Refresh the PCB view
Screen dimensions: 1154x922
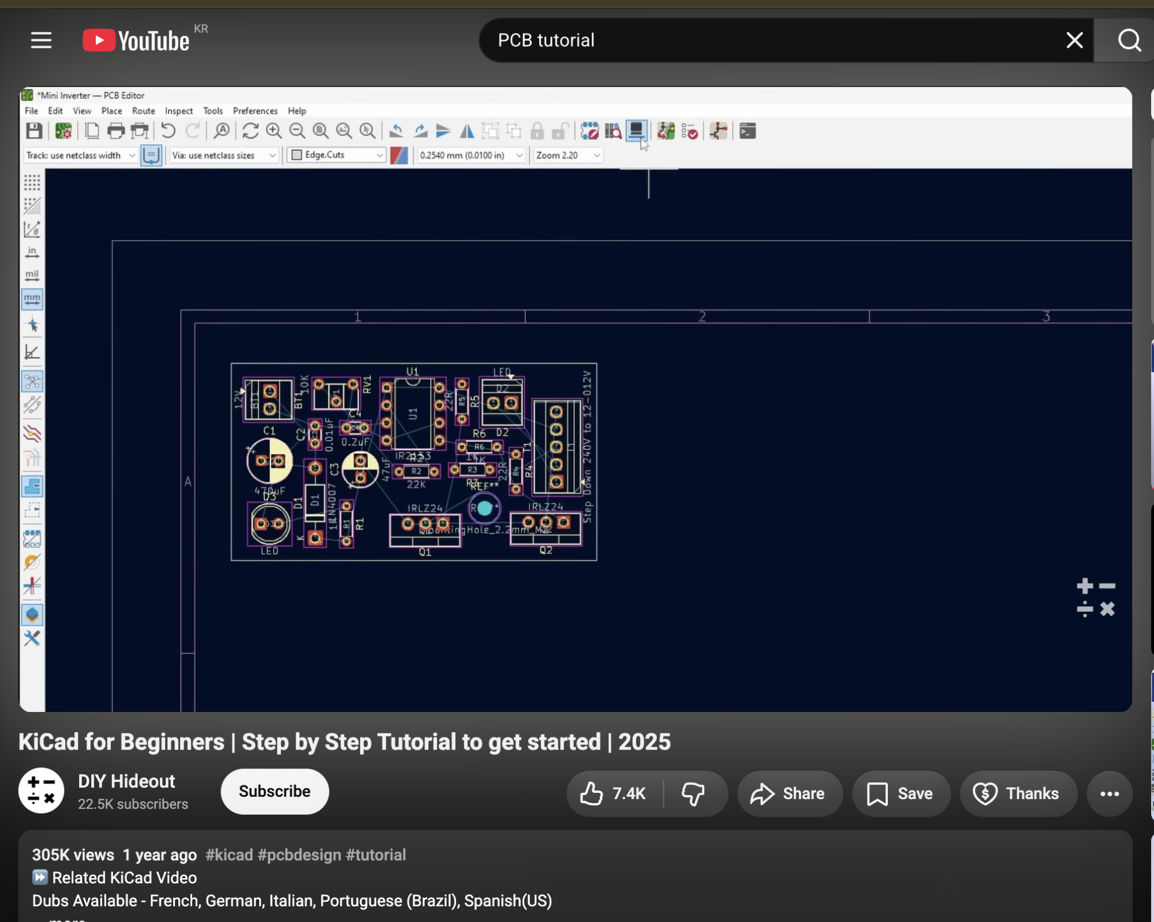pyautogui.click(x=250, y=131)
